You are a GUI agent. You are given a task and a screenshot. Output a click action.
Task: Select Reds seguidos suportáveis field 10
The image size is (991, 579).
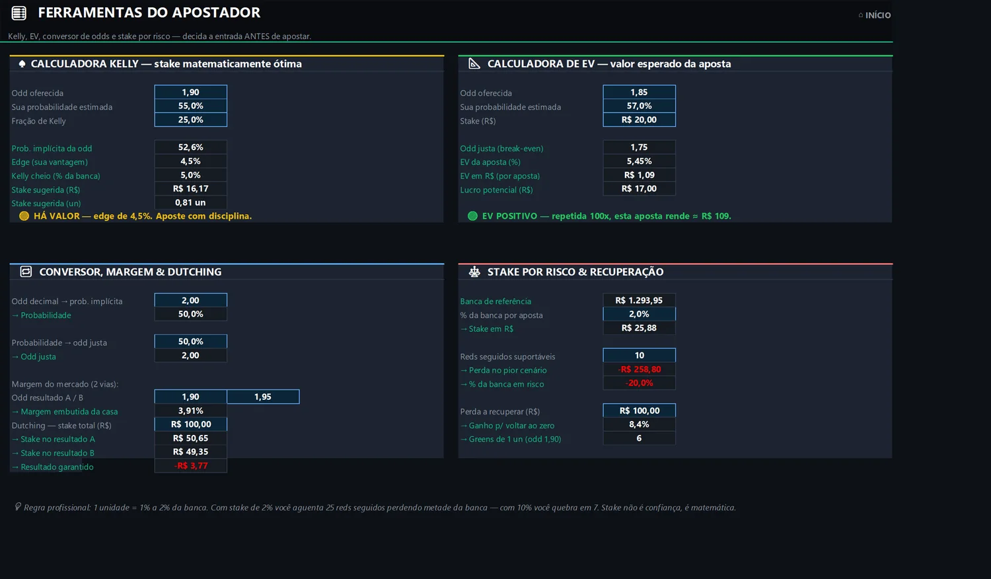click(640, 356)
